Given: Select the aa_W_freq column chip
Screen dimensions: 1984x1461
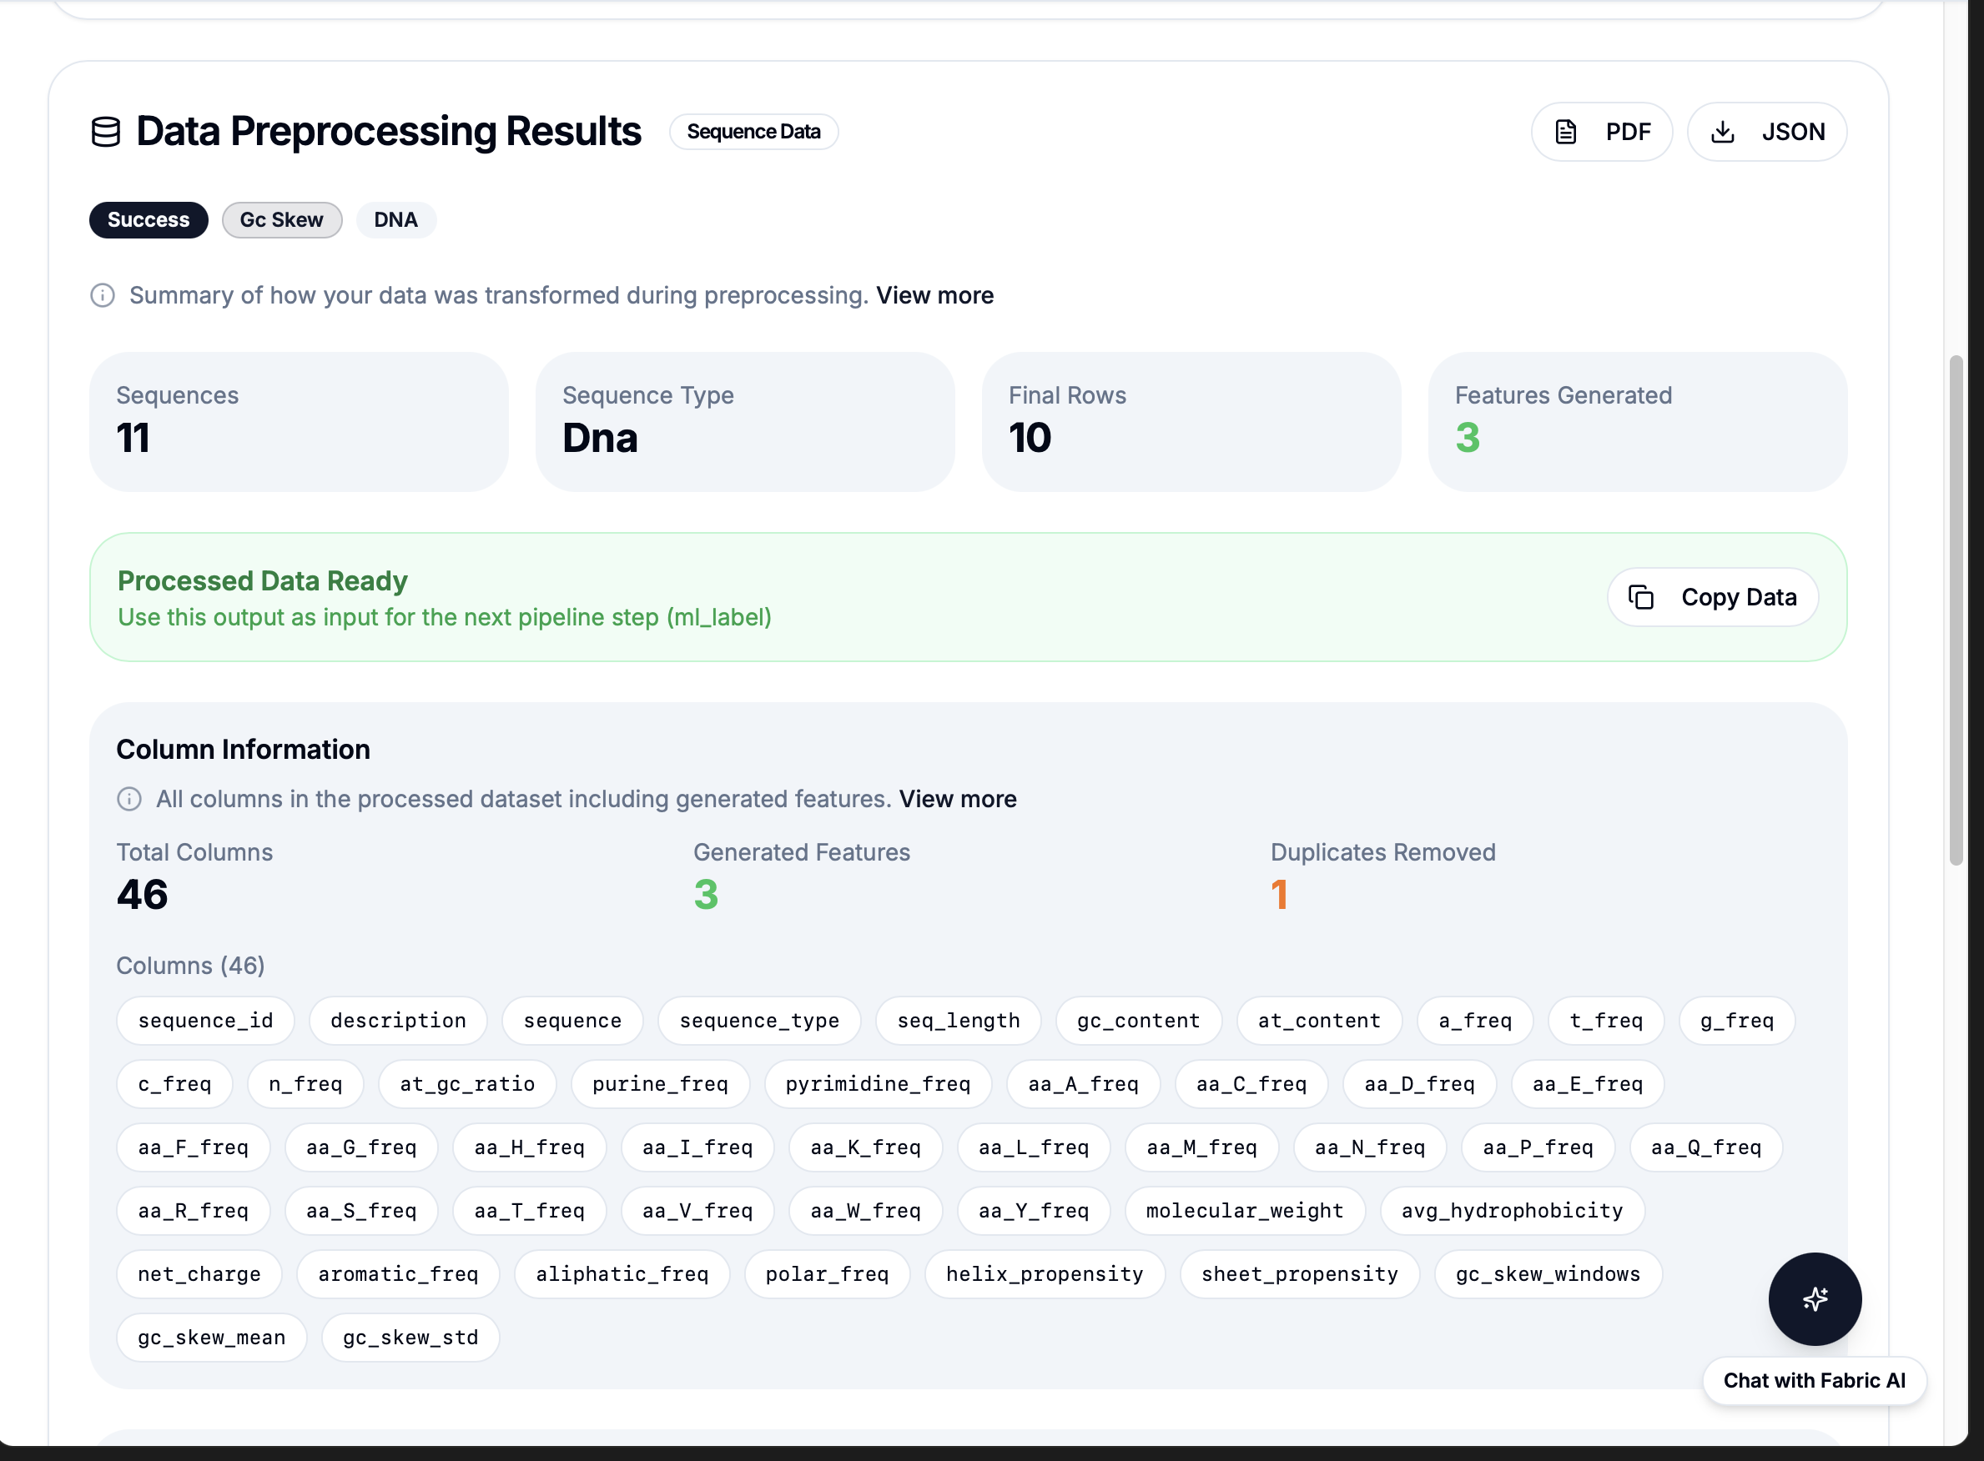Looking at the screenshot, I should (865, 1211).
